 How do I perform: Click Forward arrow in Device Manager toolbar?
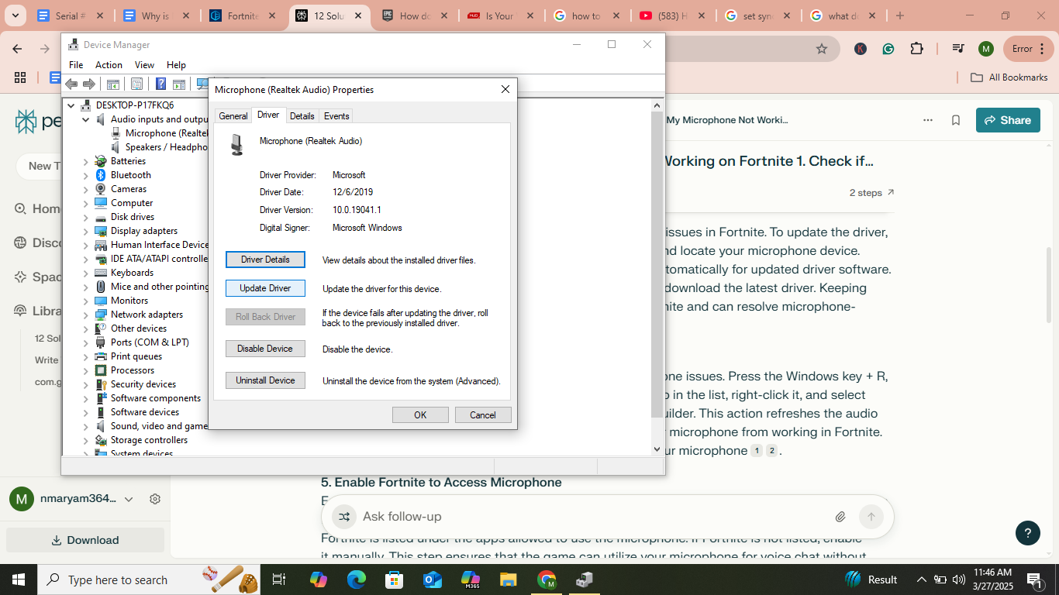click(x=89, y=84)
